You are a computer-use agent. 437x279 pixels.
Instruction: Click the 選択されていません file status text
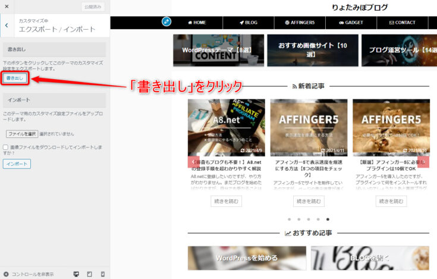(x=57, y=134)
